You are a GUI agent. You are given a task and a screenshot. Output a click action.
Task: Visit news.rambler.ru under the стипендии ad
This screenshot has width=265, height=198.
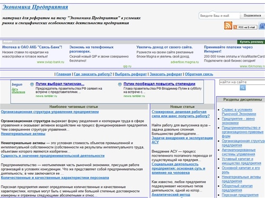(134, 96)
